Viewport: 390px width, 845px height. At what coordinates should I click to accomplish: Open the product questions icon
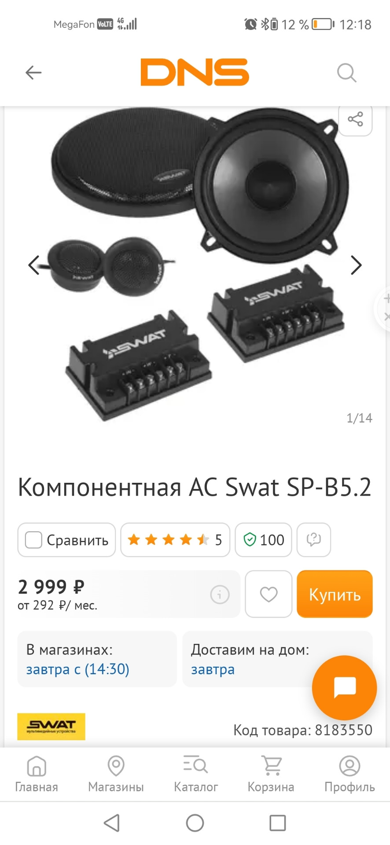(314, 540)
